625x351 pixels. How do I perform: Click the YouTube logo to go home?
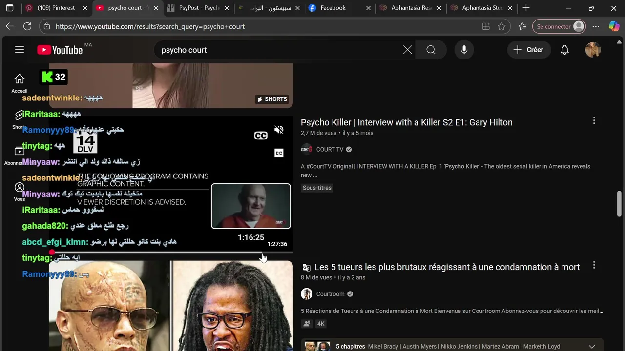[x=60, y=50]
